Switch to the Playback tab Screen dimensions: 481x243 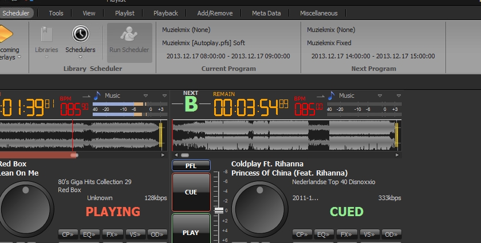(165, 13)
